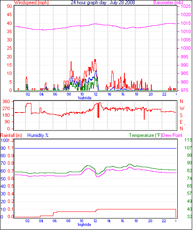This screenshot has height=233, width=193.
Task: Click the 'Dew Point' legend label
Action: [172, 135]
